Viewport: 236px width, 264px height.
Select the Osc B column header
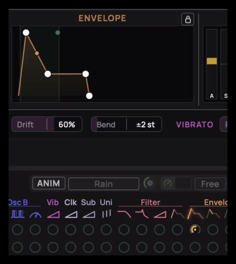18,202
